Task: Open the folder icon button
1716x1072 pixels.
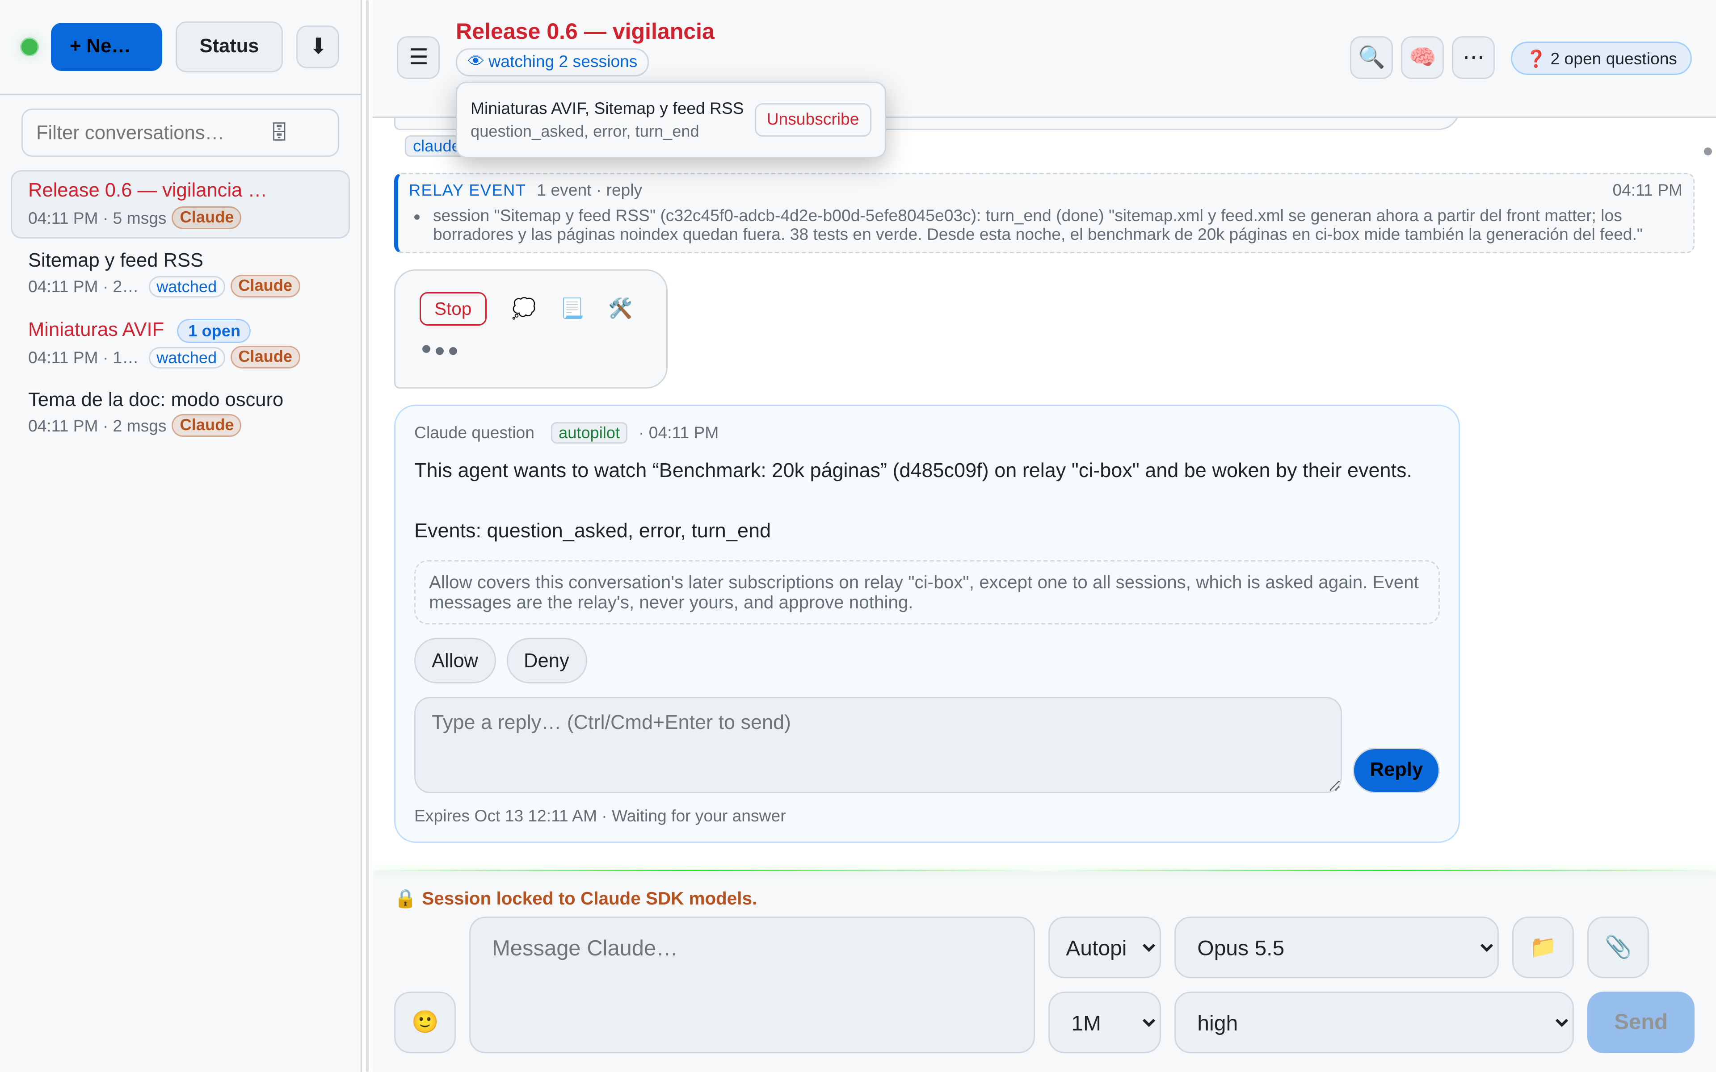Action: pos(1542,947)
